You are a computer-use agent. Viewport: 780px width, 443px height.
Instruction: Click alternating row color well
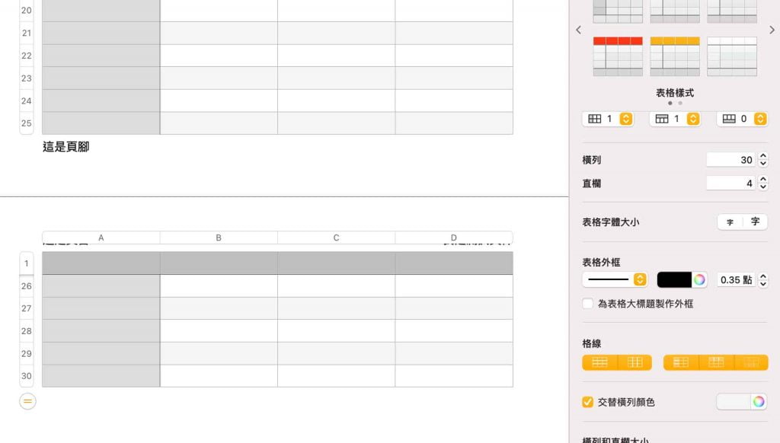pos(734,402)
